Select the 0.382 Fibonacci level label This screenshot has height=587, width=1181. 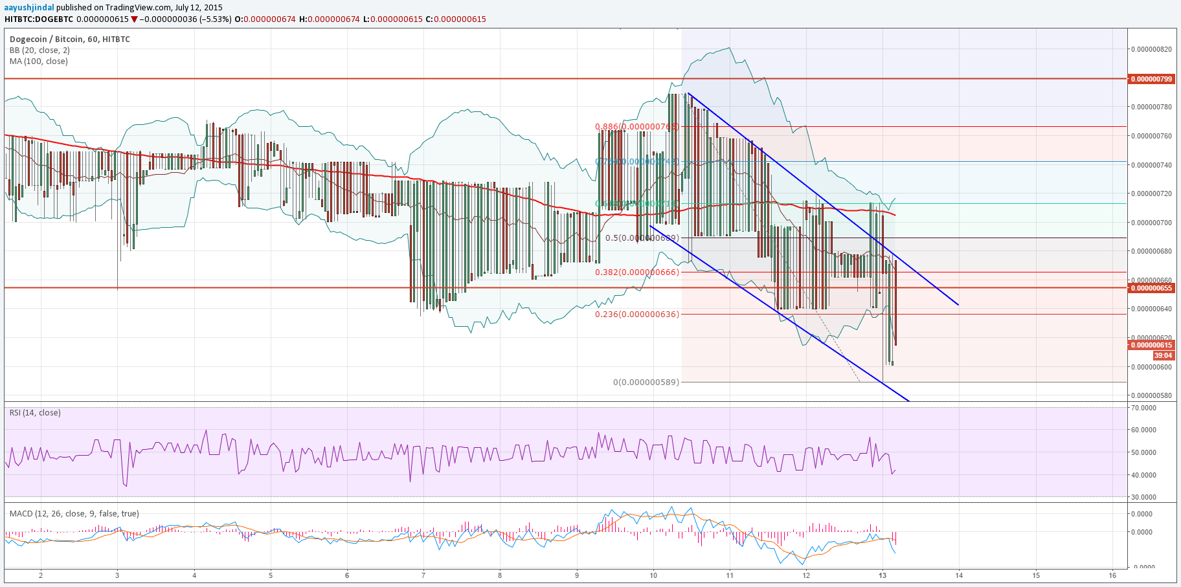click(637, 272)
